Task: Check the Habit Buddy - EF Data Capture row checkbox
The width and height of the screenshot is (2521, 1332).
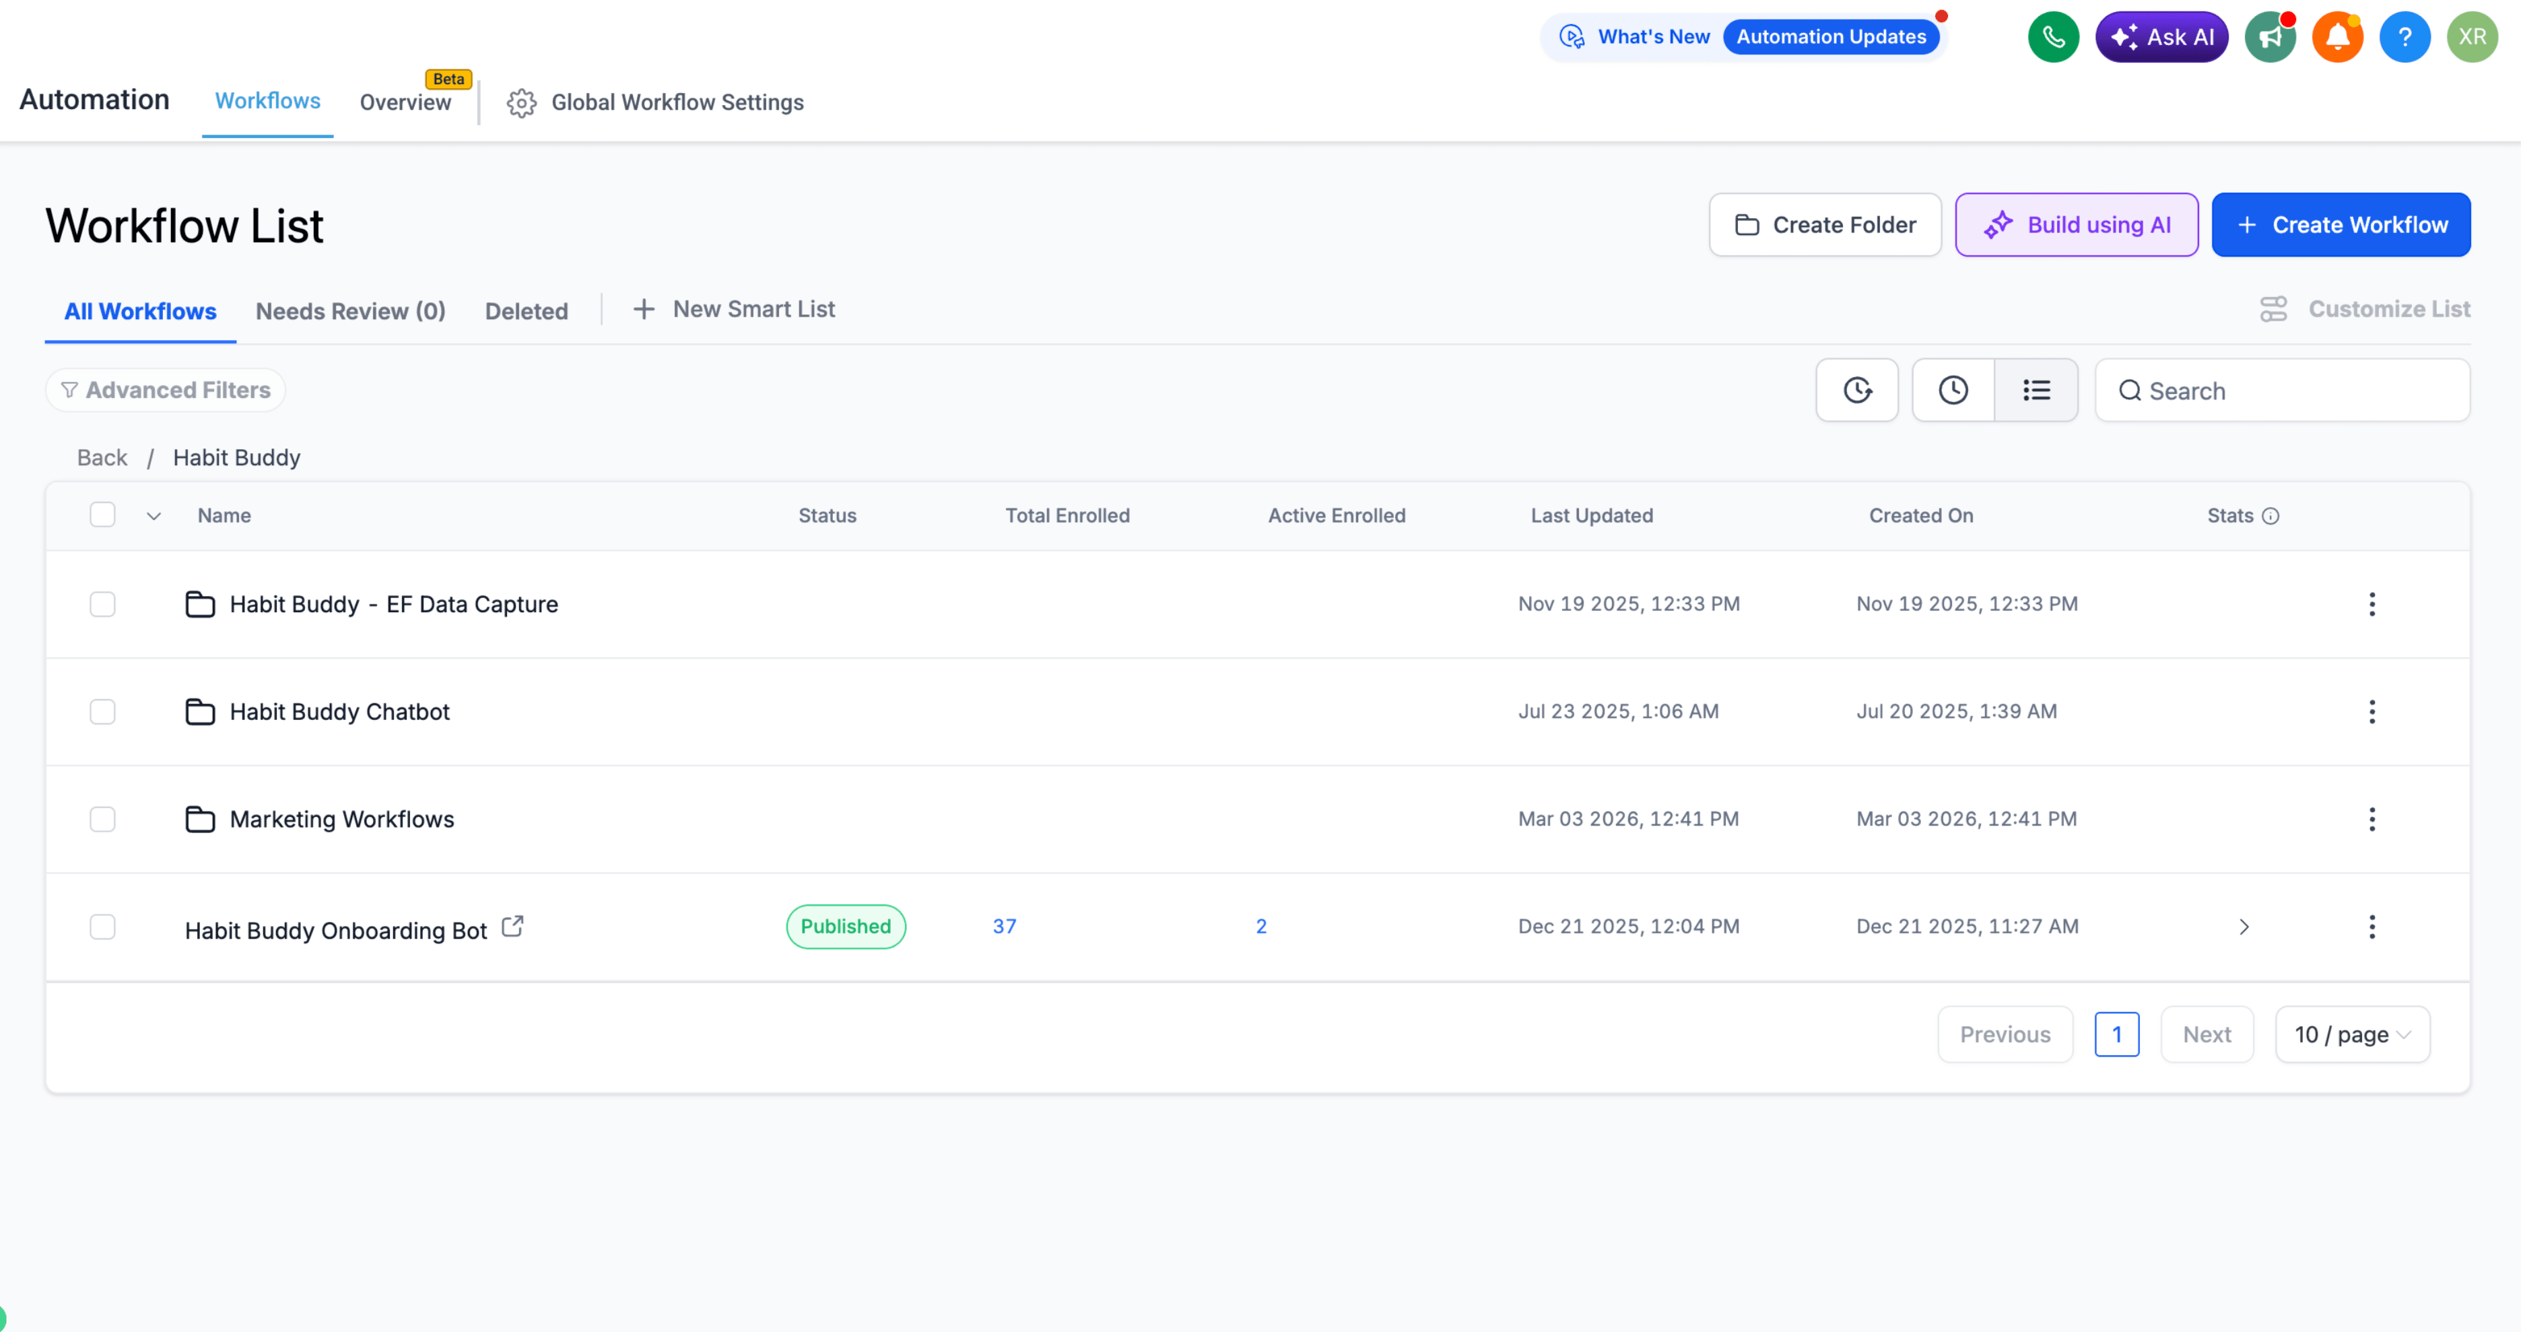Action: pyautogui.click(x=103, y=604)
